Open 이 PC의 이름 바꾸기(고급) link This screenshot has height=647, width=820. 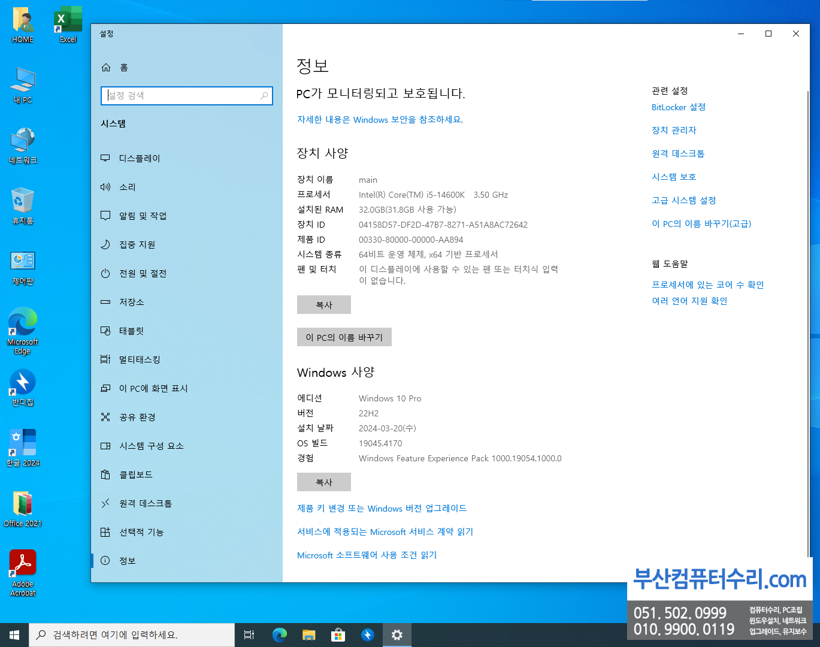point(701,223)
